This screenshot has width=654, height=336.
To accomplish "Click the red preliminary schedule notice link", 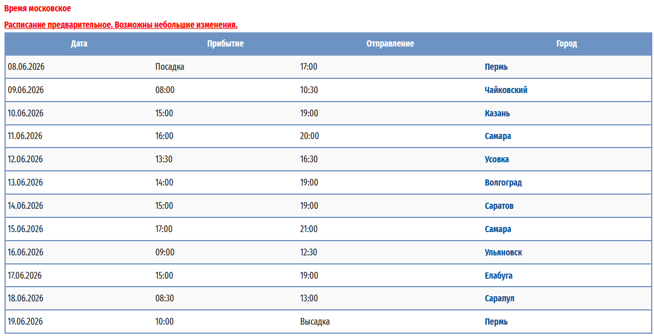I will pos(120,25).
